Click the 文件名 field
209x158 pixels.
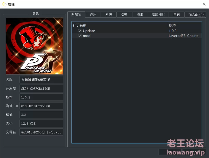click(x=41, y=132)
